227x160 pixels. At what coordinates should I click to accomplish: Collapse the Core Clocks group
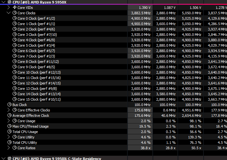(9, 13)
